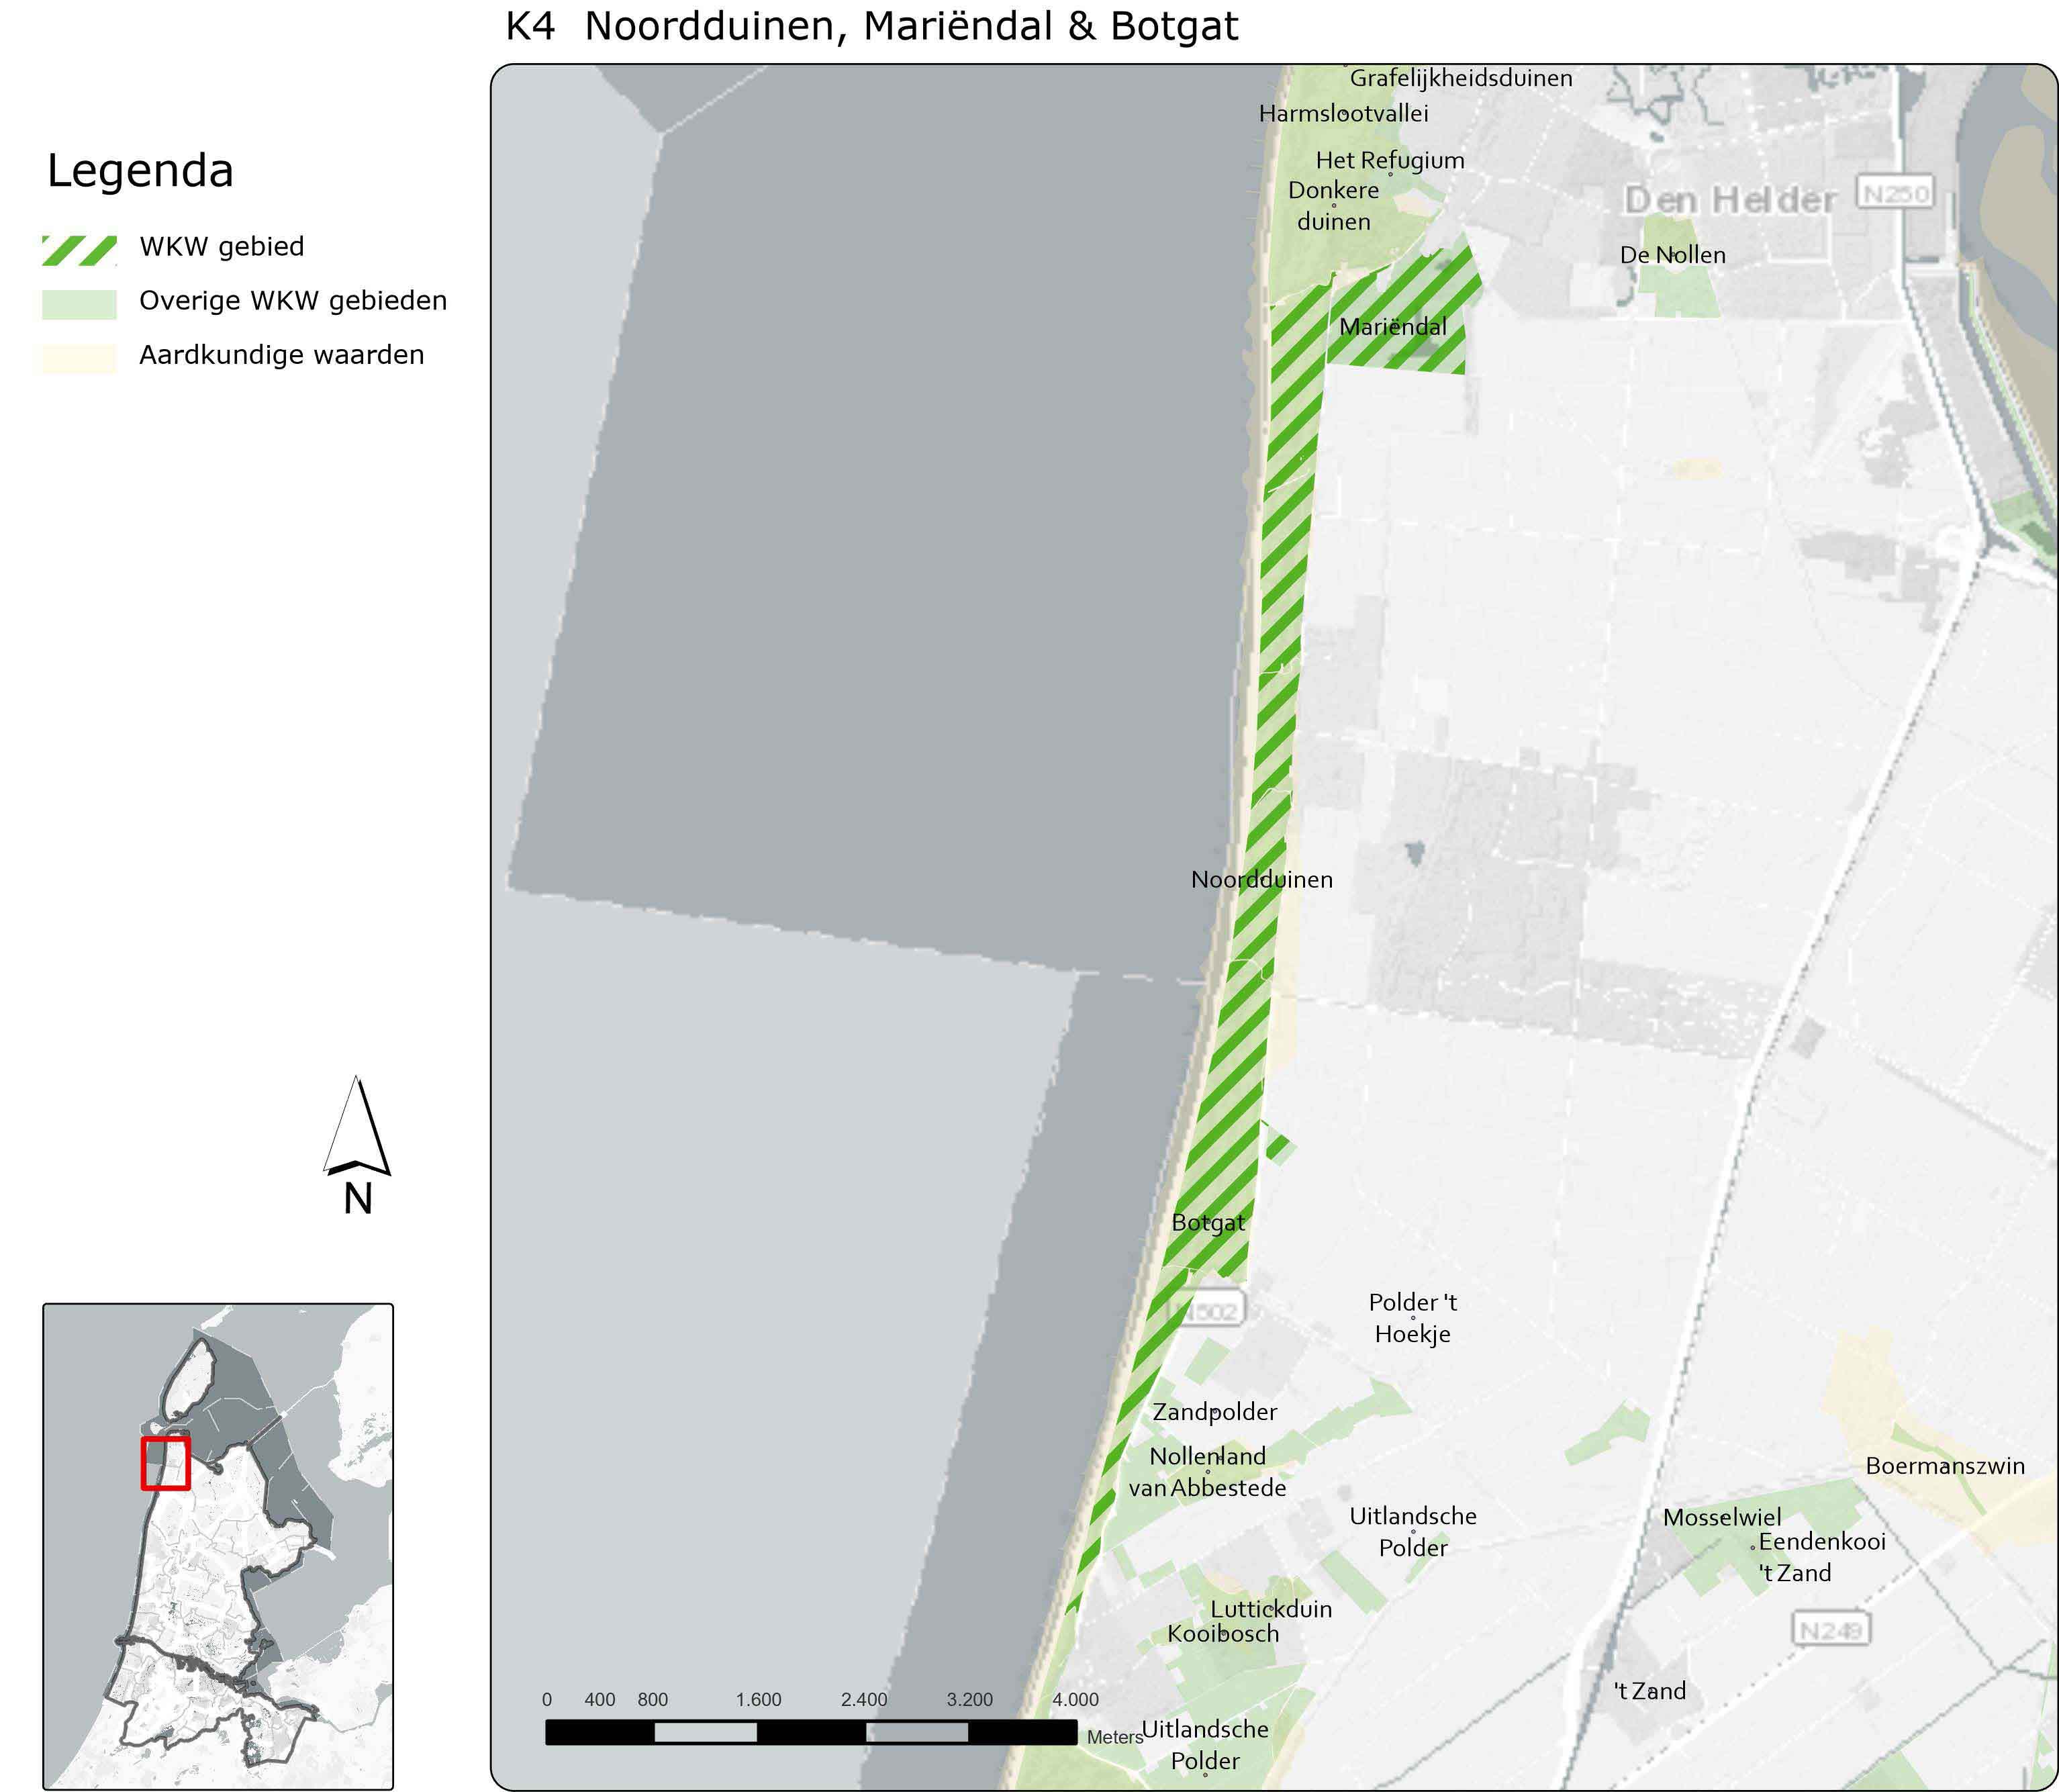Click the Aardkundige waarden beige swatch
Viewport: 2059px width, 1792px height.
[x=79, y=358]
